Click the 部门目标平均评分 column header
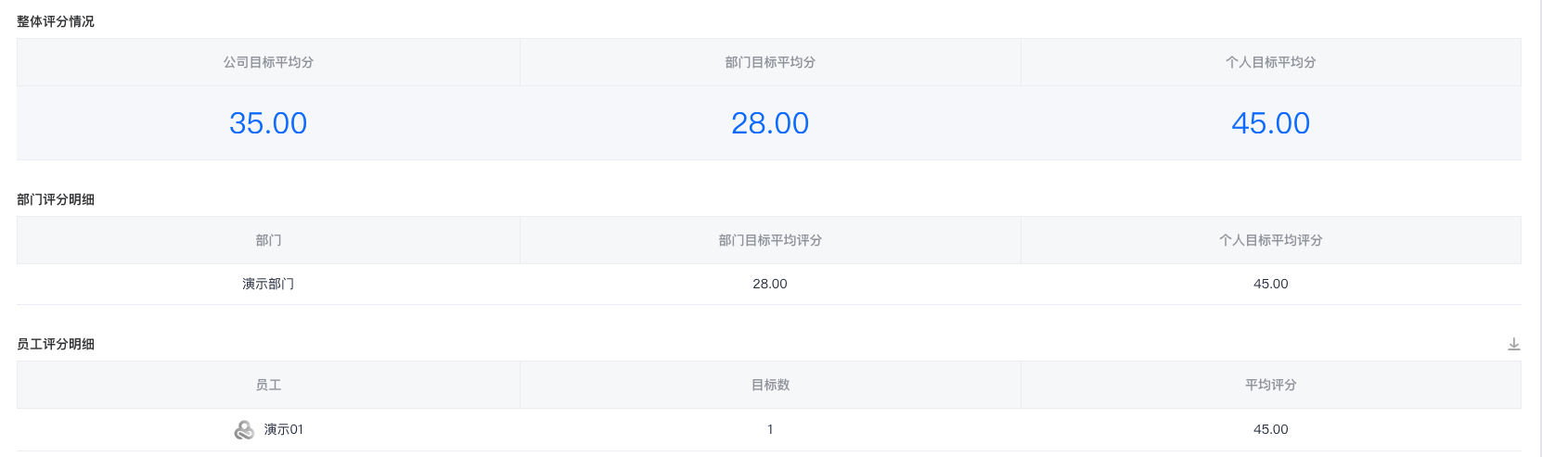1542x457 pixels. (770, 240)
